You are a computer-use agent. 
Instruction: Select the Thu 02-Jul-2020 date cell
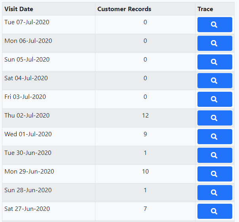point(49,118)
